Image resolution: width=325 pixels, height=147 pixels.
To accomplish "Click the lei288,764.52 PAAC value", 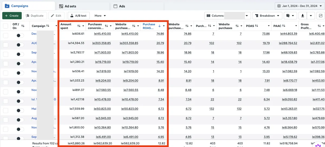I will click(x=288, y=43).
